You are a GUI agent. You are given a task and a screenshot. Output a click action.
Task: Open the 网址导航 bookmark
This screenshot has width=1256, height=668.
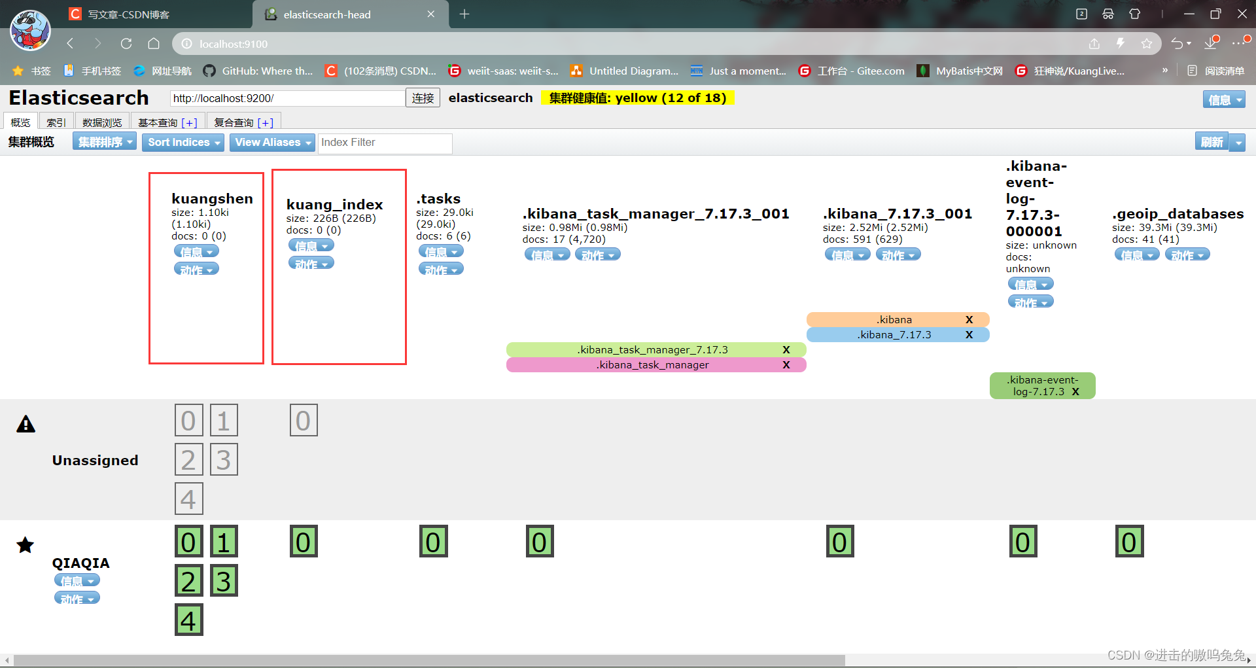[x=163, y=71]
